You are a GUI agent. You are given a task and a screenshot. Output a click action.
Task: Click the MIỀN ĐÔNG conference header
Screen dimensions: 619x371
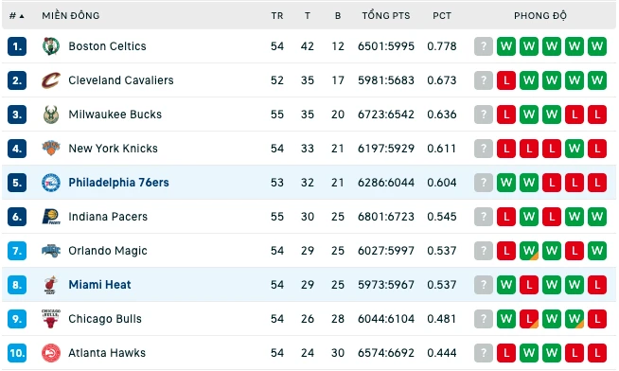coord(71,16)
